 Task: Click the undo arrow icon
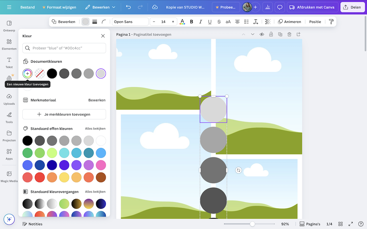128,7
